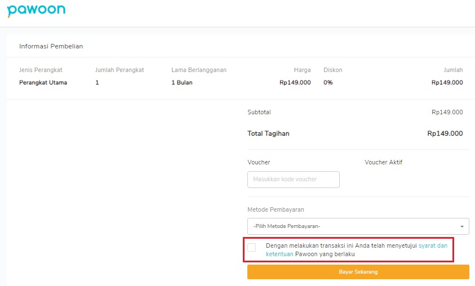The image size is (475, 286).
Task: Click the Subtotal label
Action: (259, 112)
